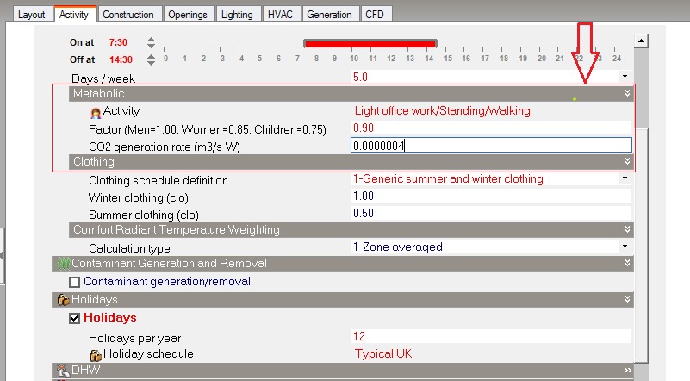The image size is (690, 381).
Task: Click the CO2 generation rate input
Action: pyautogui.click(x=491, y=146)
